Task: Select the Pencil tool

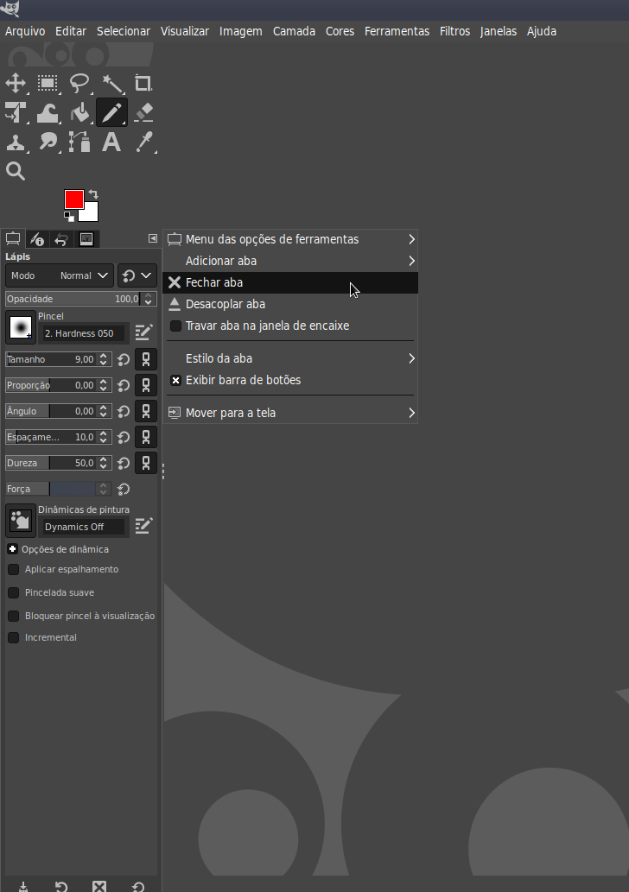Action: (111, 112)
